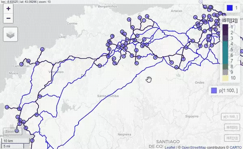This screenshot has width=243, height=149.
Task: Click the p[1:100, ] legend purple swatch
Action: 214,90
